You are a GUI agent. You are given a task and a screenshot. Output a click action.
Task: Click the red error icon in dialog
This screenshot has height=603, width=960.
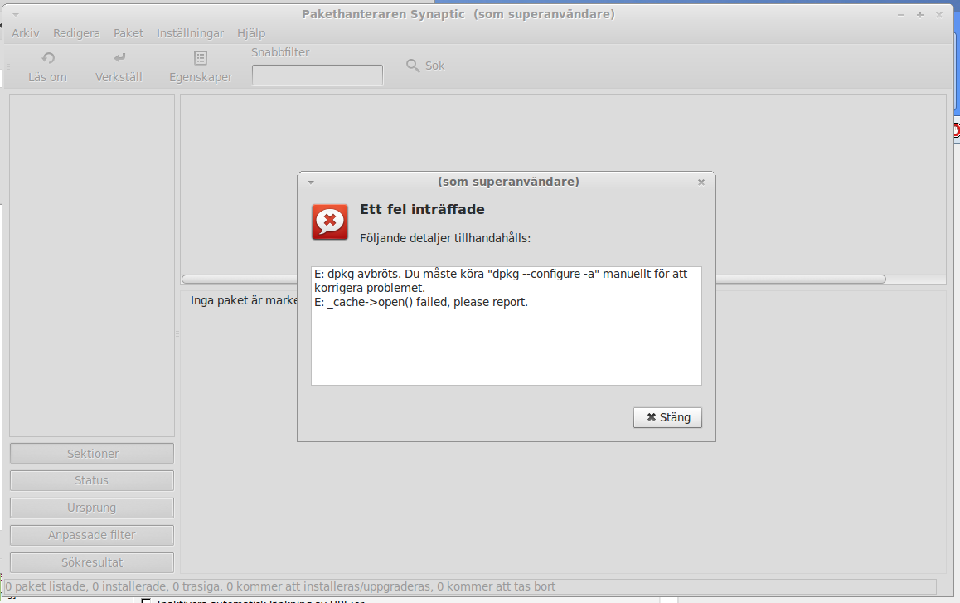(330, 221)
